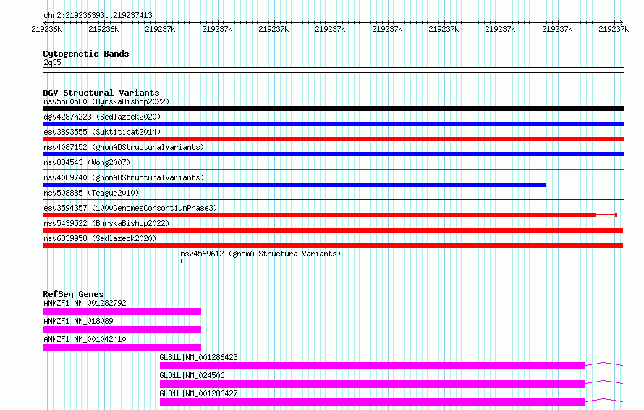This screenshot has height=410, width=644.
Task: Click the magenta bar of GLB1L NM_024506
Action: pyautogui.click(x=373, y=384)
